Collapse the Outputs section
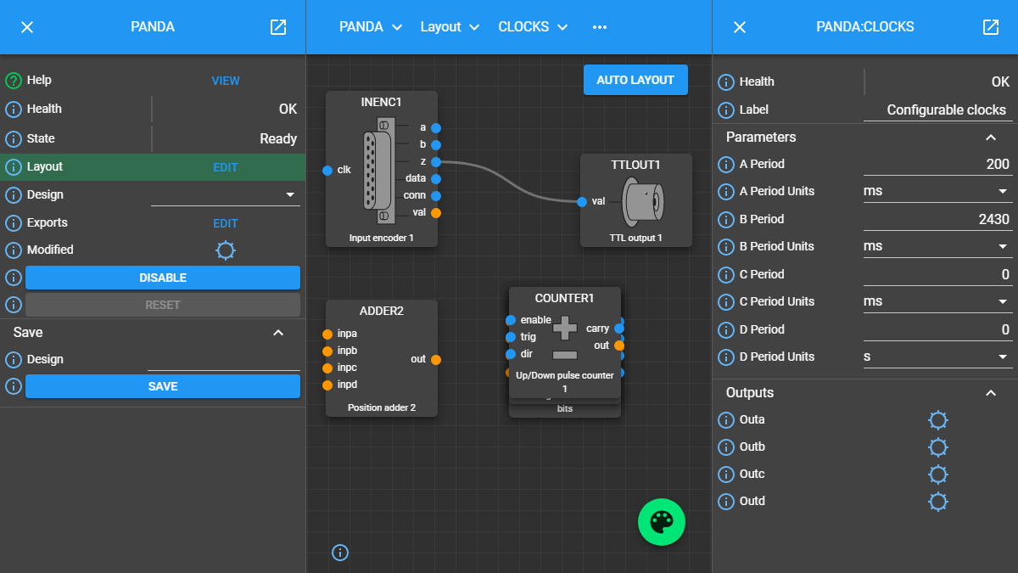Viewport: 1018px width, 573px height. (991, 393)
